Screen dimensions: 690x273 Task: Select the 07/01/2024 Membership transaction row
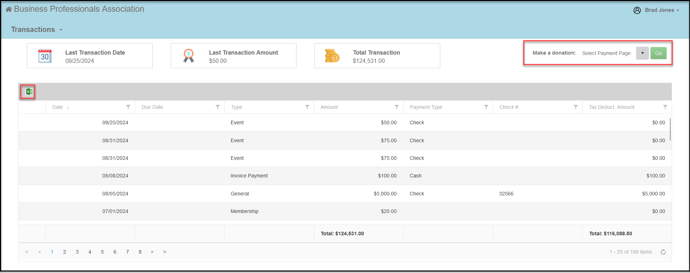[345, 211]
